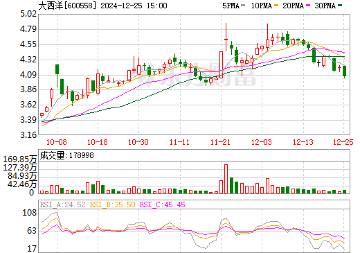This screenshot has width=360, height=253.
Task: Click the 成交量:178998 volume label
Action: pyautogui.click(x=67, y=155)
